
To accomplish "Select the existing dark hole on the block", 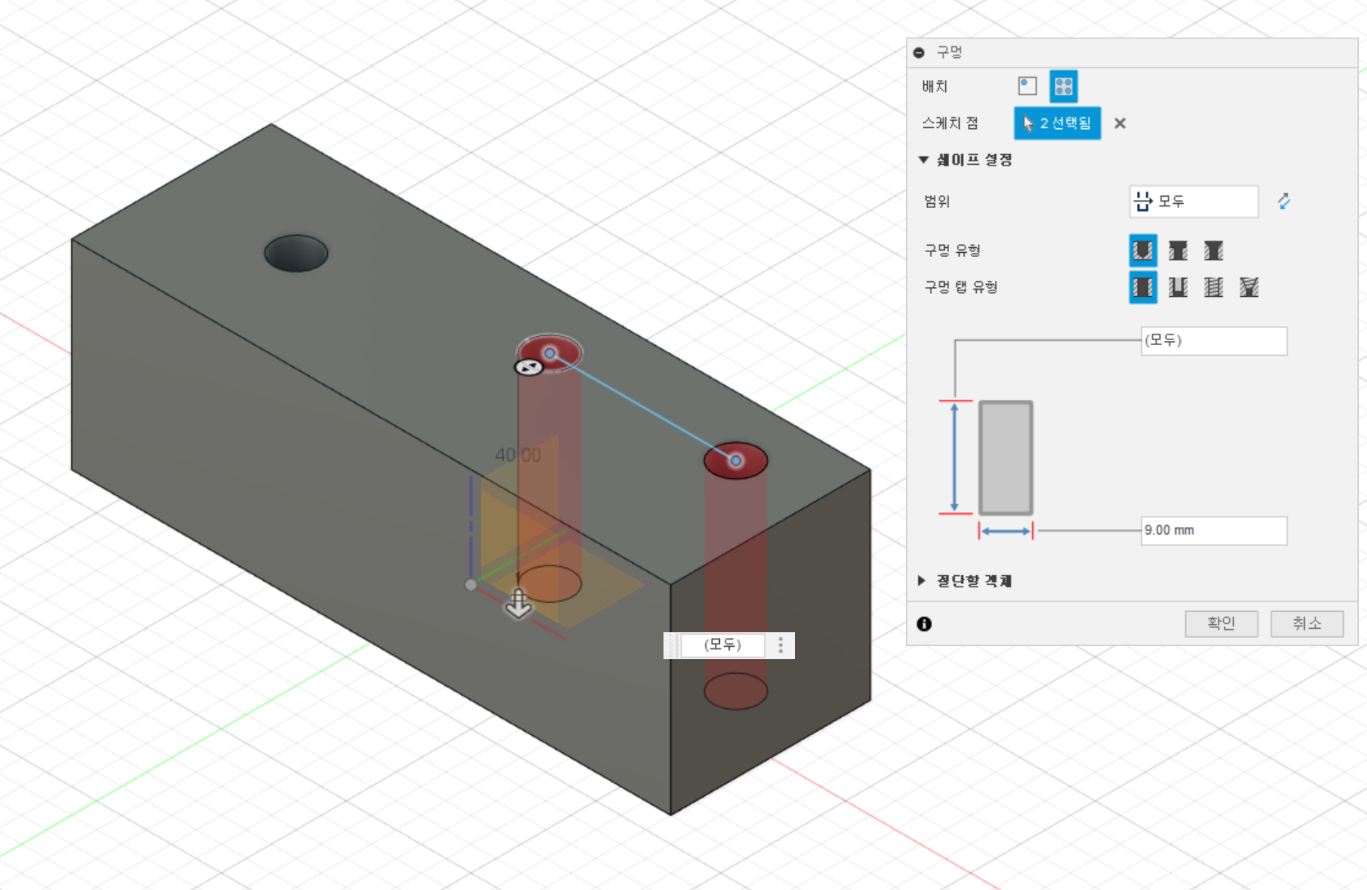I will [x=296, y=253].
